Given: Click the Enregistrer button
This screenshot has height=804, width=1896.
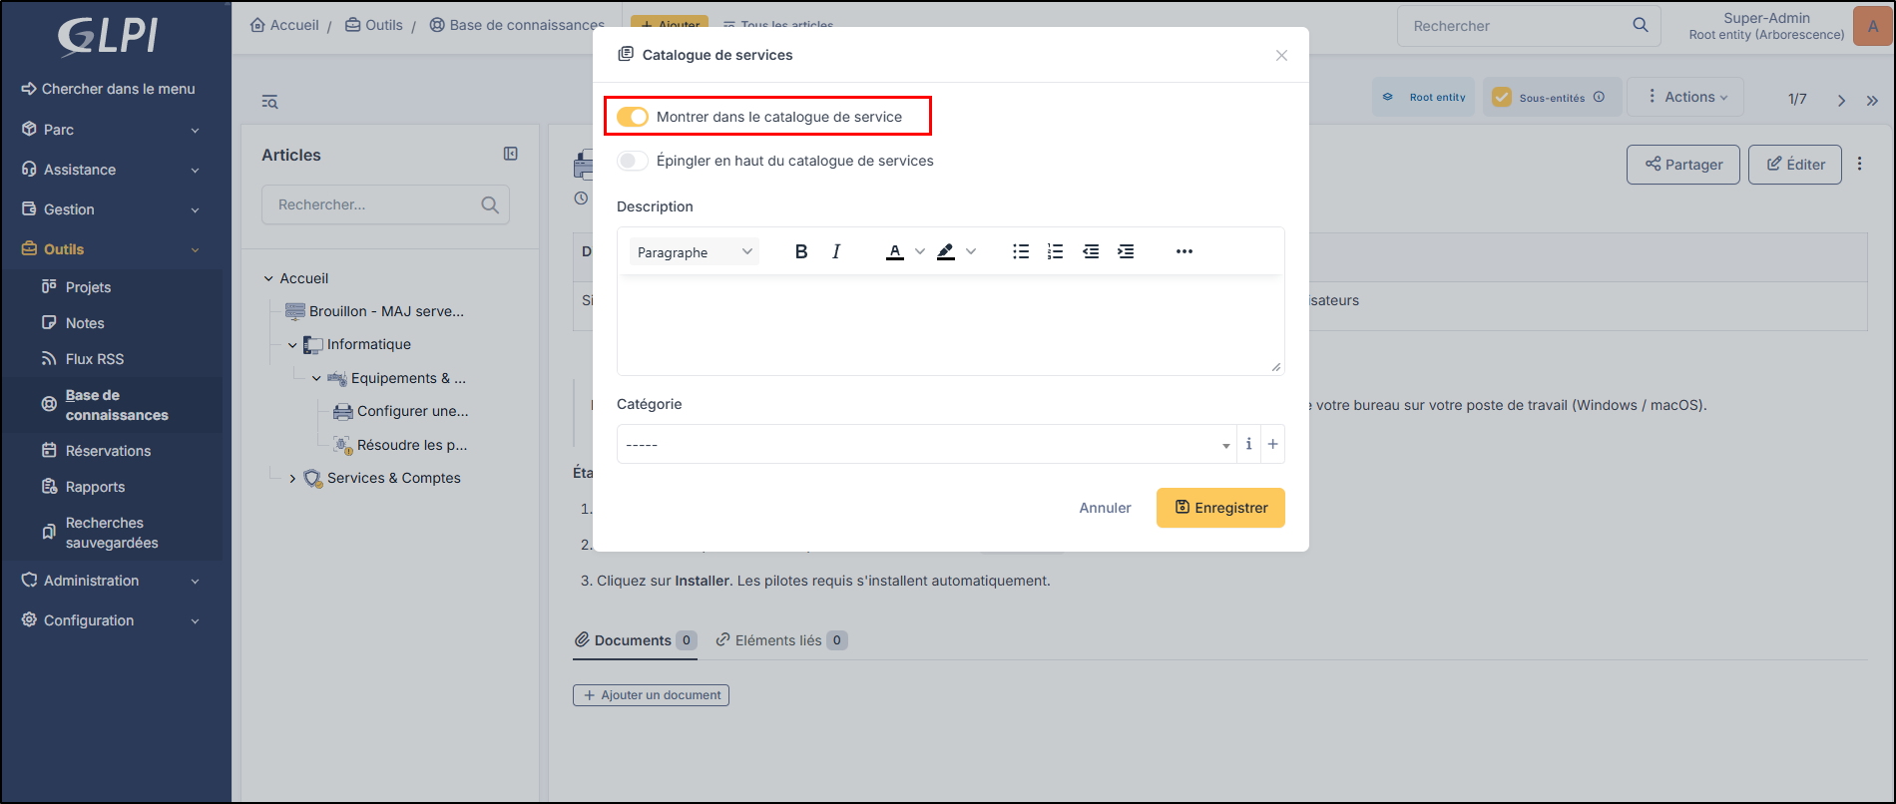Looking at the screenshot, I should (1220, 508).
